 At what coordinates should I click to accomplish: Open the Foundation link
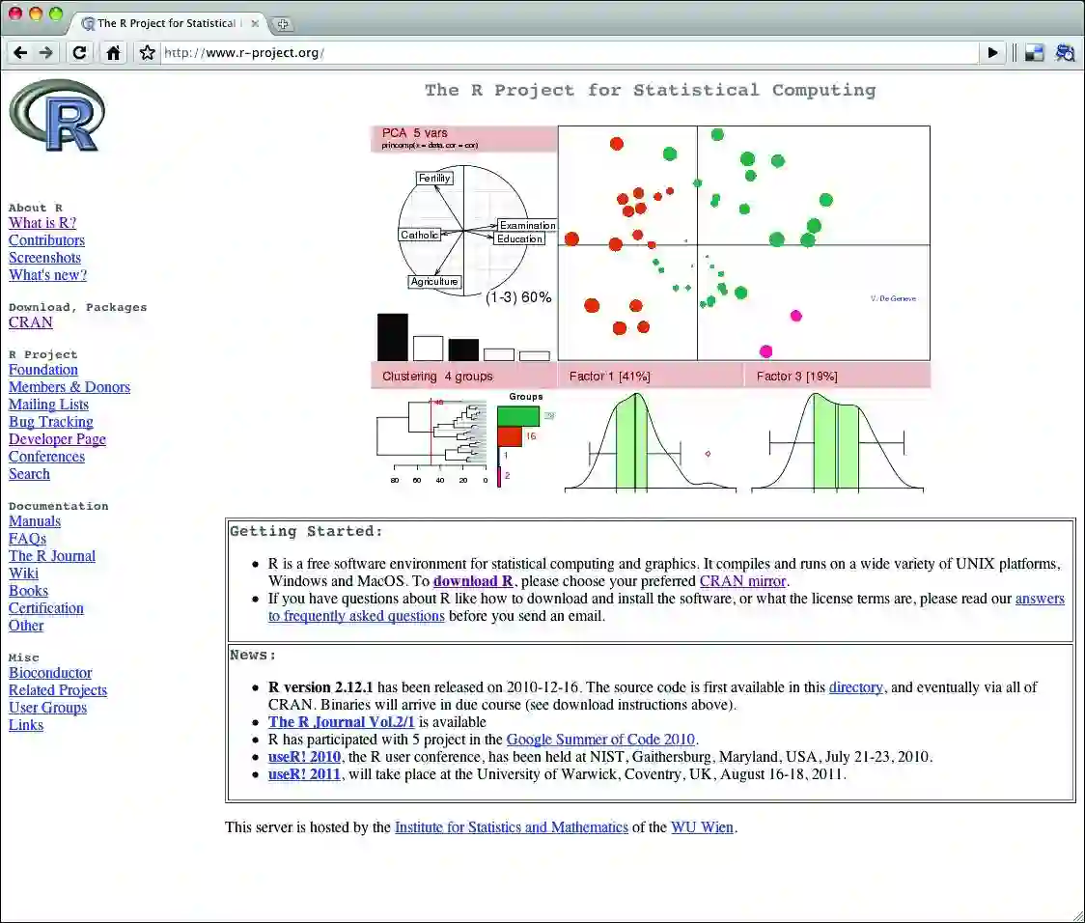tap(42, 370)
